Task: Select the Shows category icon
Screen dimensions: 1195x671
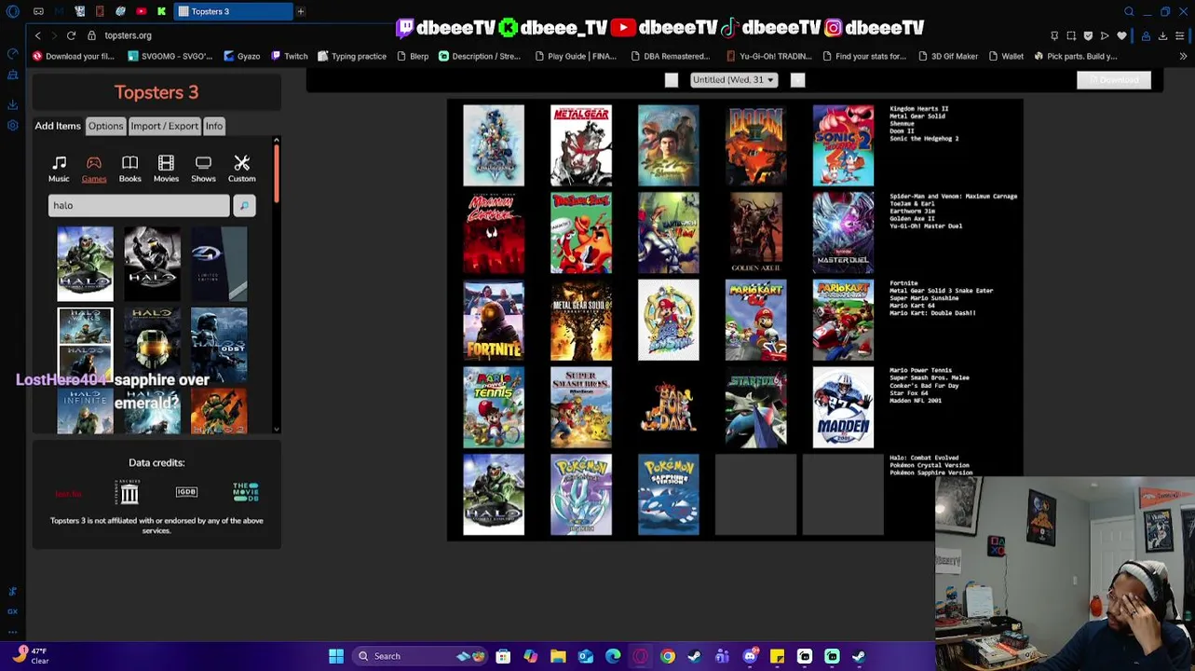Action: click(203, 169)
